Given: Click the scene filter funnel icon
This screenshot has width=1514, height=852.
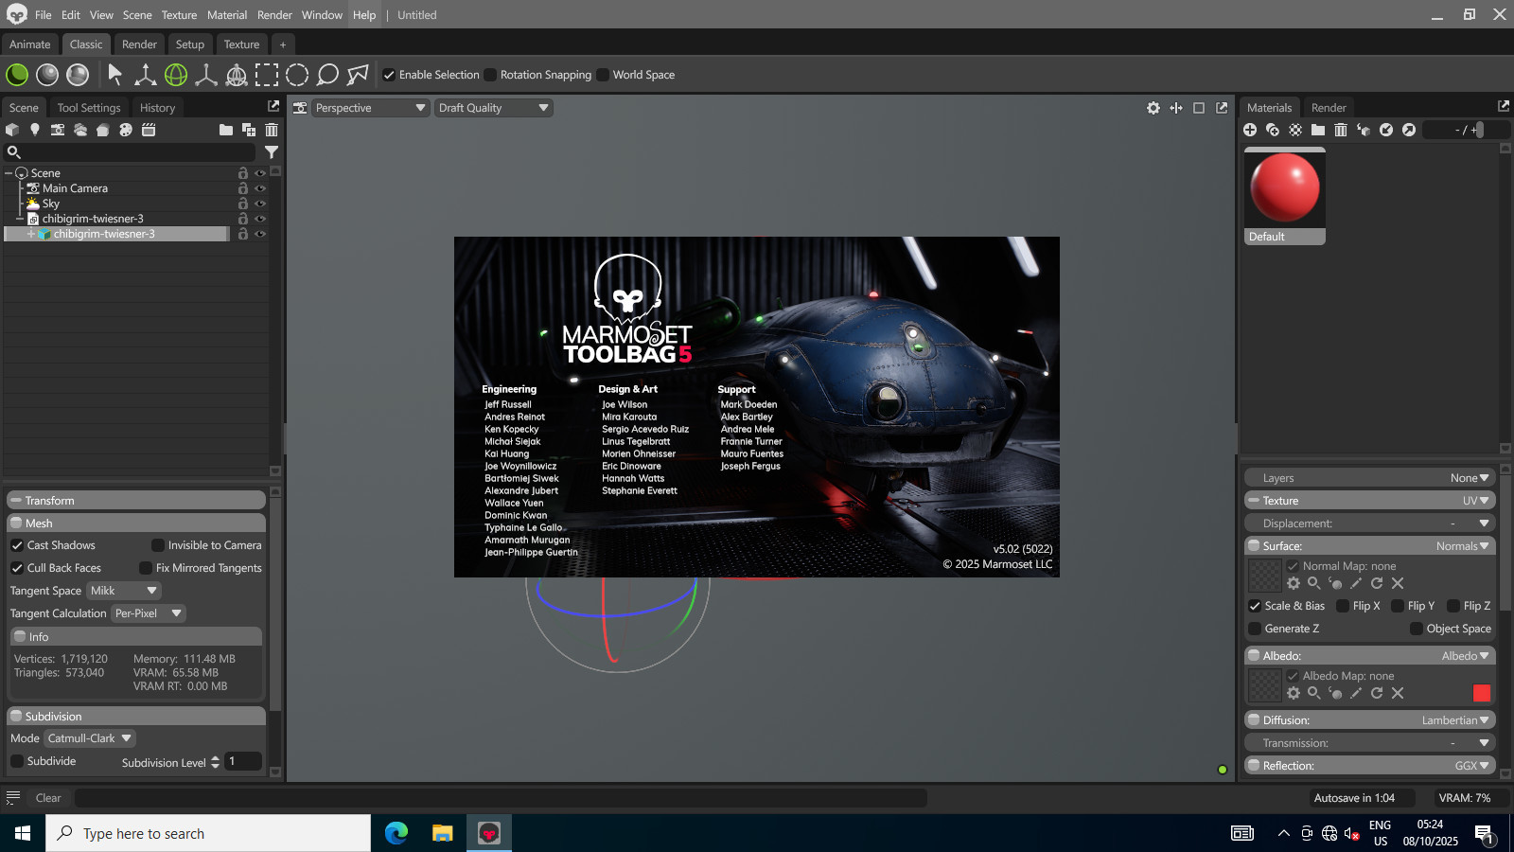Looking at the screenshot, I should [x=272, y=152].
